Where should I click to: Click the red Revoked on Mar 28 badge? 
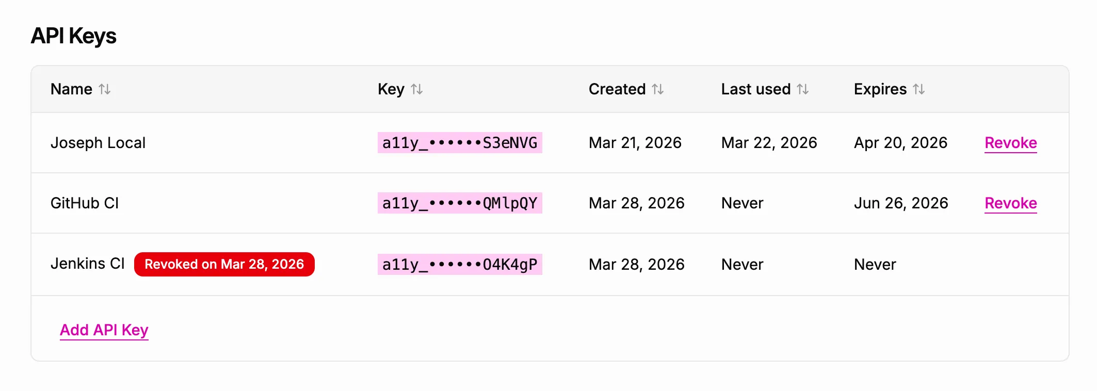point(224,264)
